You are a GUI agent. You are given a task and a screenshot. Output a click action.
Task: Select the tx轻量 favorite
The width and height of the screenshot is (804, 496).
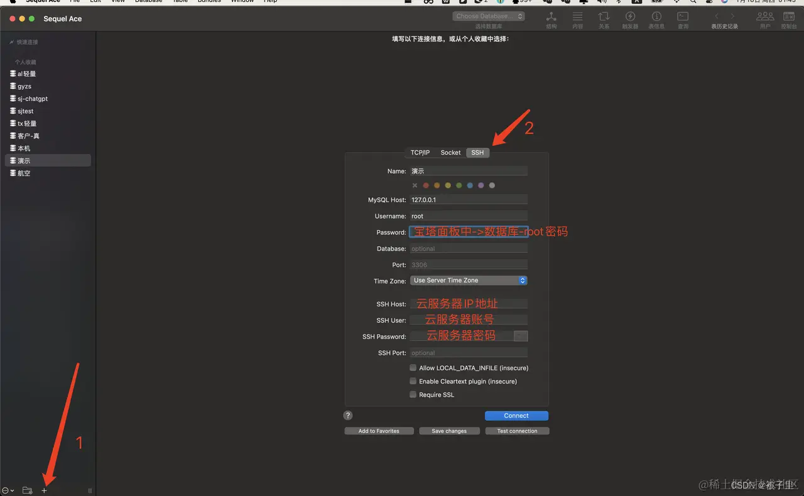pos(48,124)
